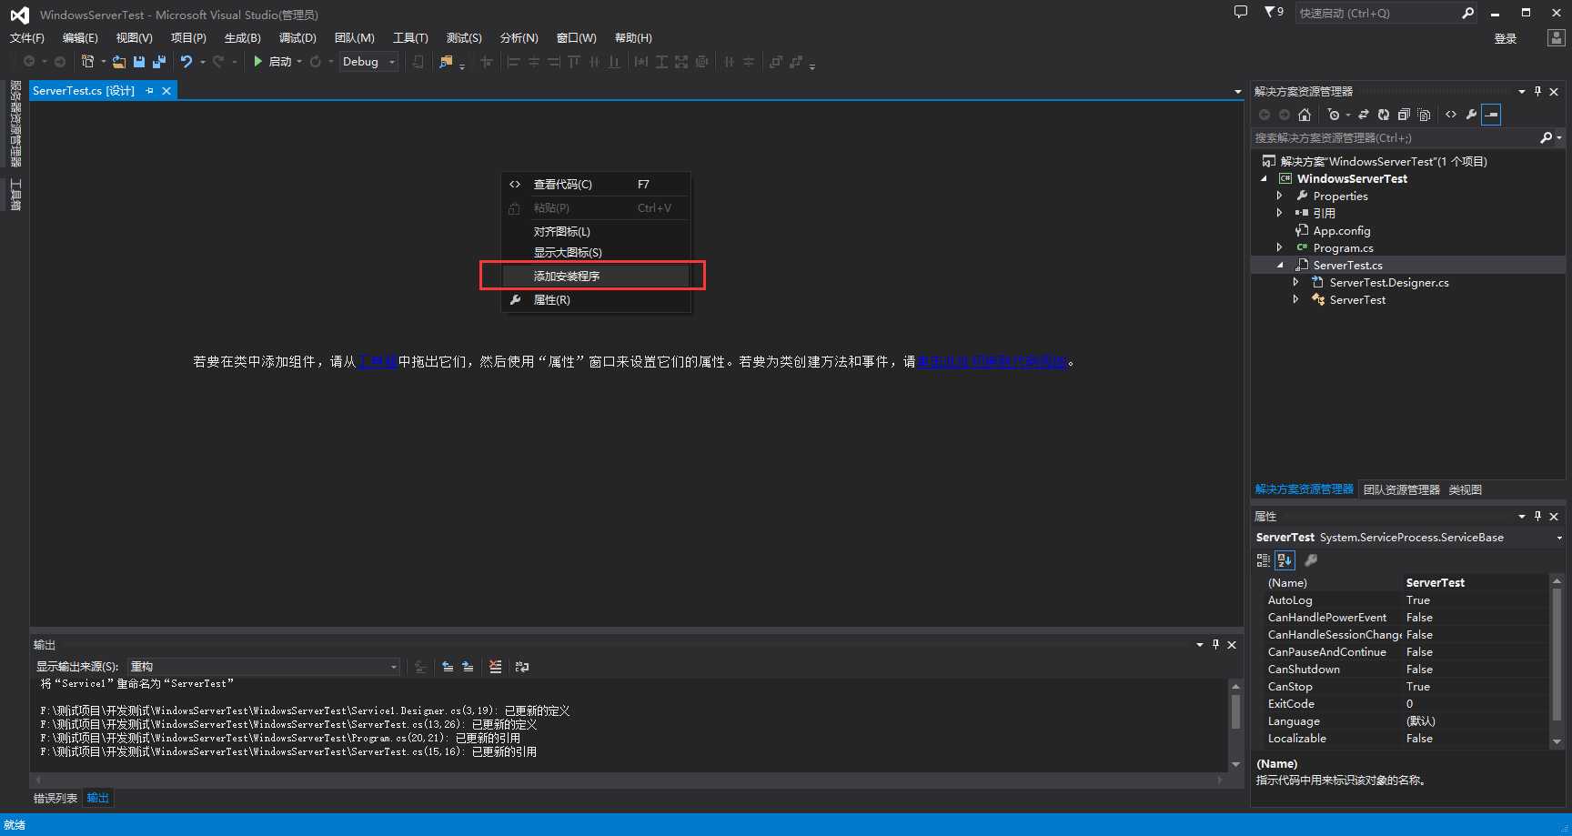The height and width of the screenshot is (836, 1572).
Task: Close the ServerTest.cs [设计] tab
Action: tap(166, 91)
